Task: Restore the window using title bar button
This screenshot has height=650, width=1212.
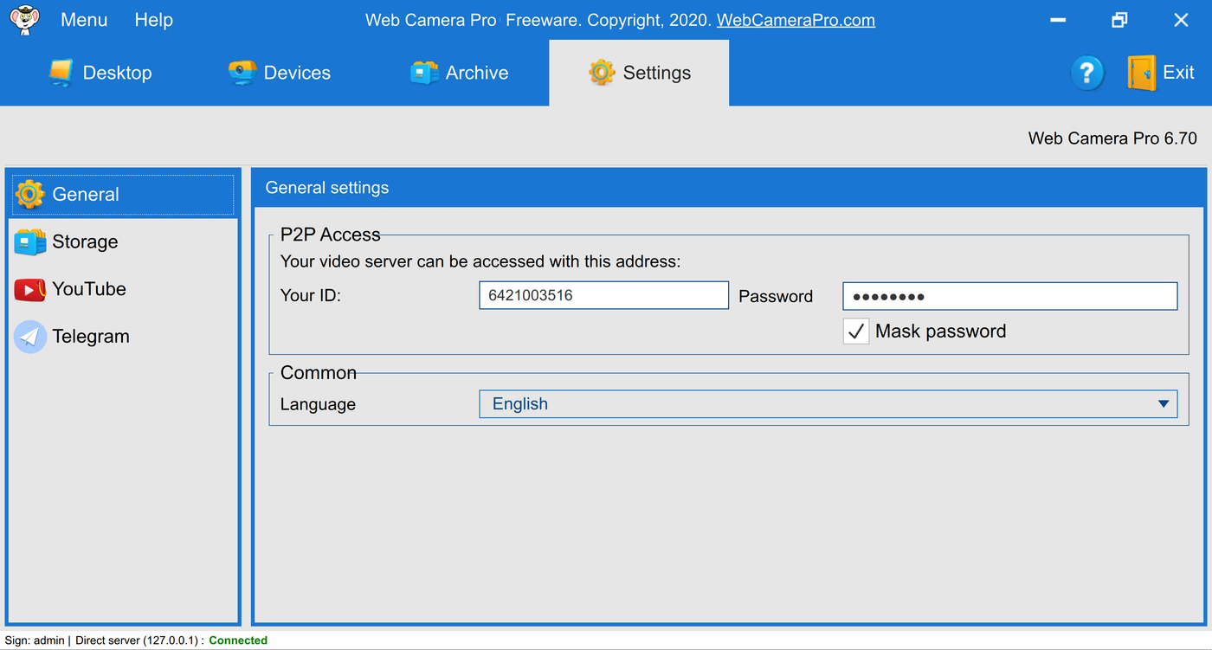Action: tap(1119, 20)
